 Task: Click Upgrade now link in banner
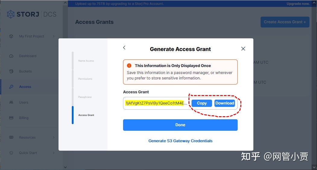pyautogui.click(x=298, y=4)
